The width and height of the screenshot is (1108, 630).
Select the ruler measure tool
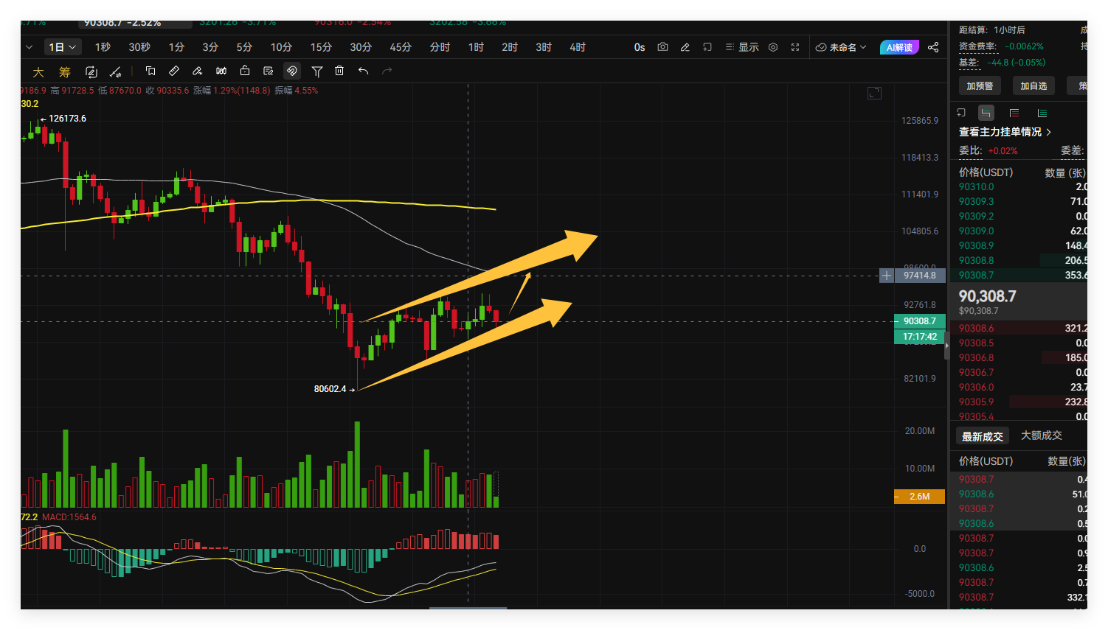pos(174,71)
